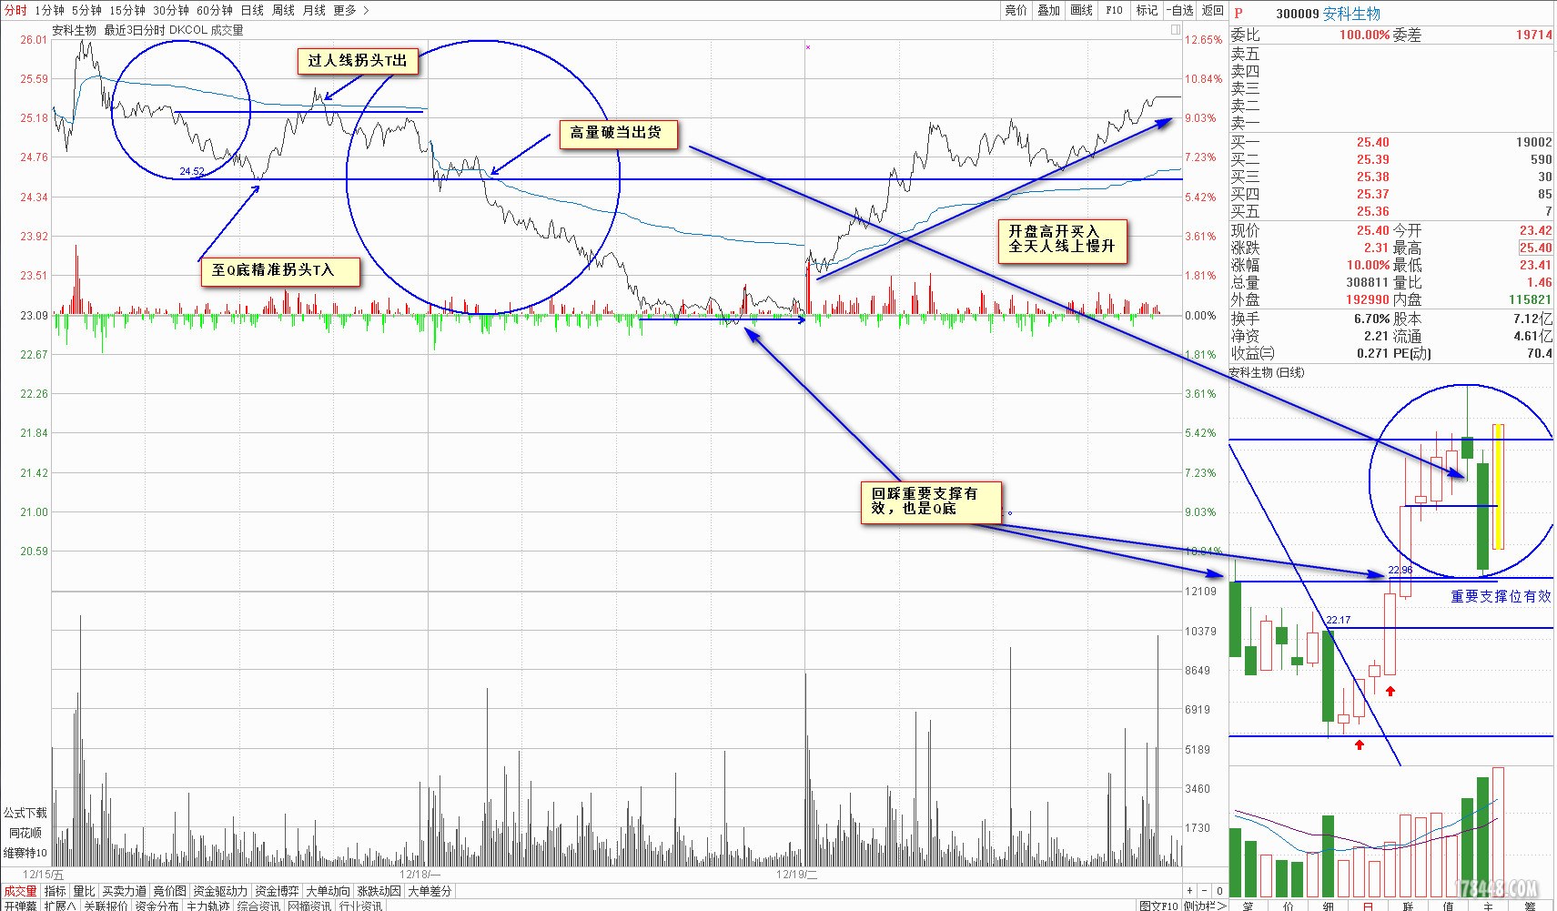Select the 涨跌动因 tab

click(379, 891)
